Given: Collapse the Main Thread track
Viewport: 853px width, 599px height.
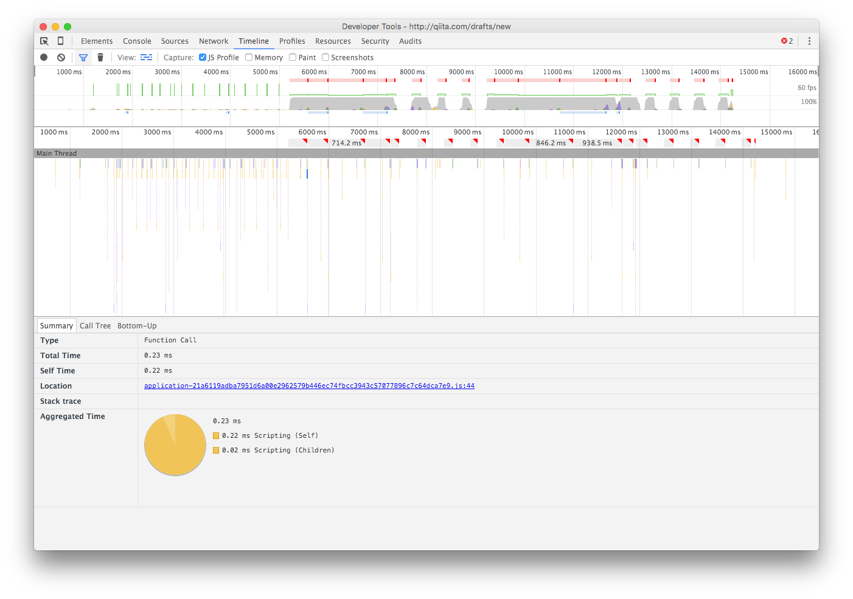Looking at the screenshot, I should pyautogui.click(x=57, y=153).
